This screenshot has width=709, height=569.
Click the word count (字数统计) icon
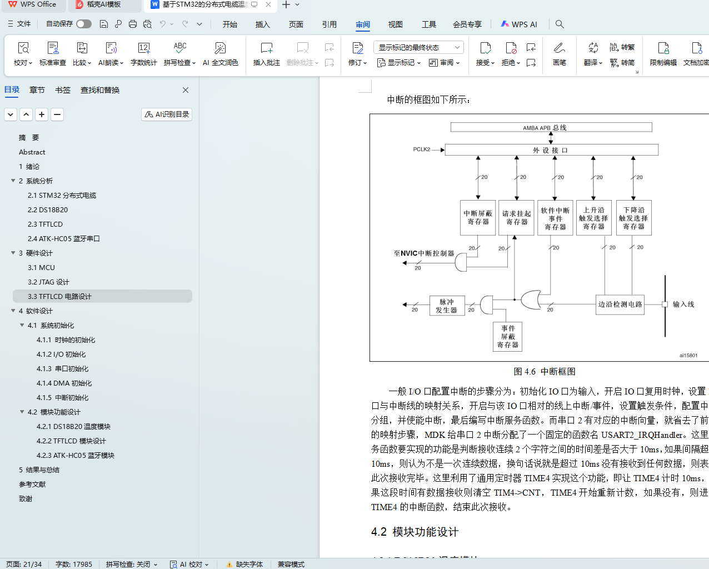point(143,48)
